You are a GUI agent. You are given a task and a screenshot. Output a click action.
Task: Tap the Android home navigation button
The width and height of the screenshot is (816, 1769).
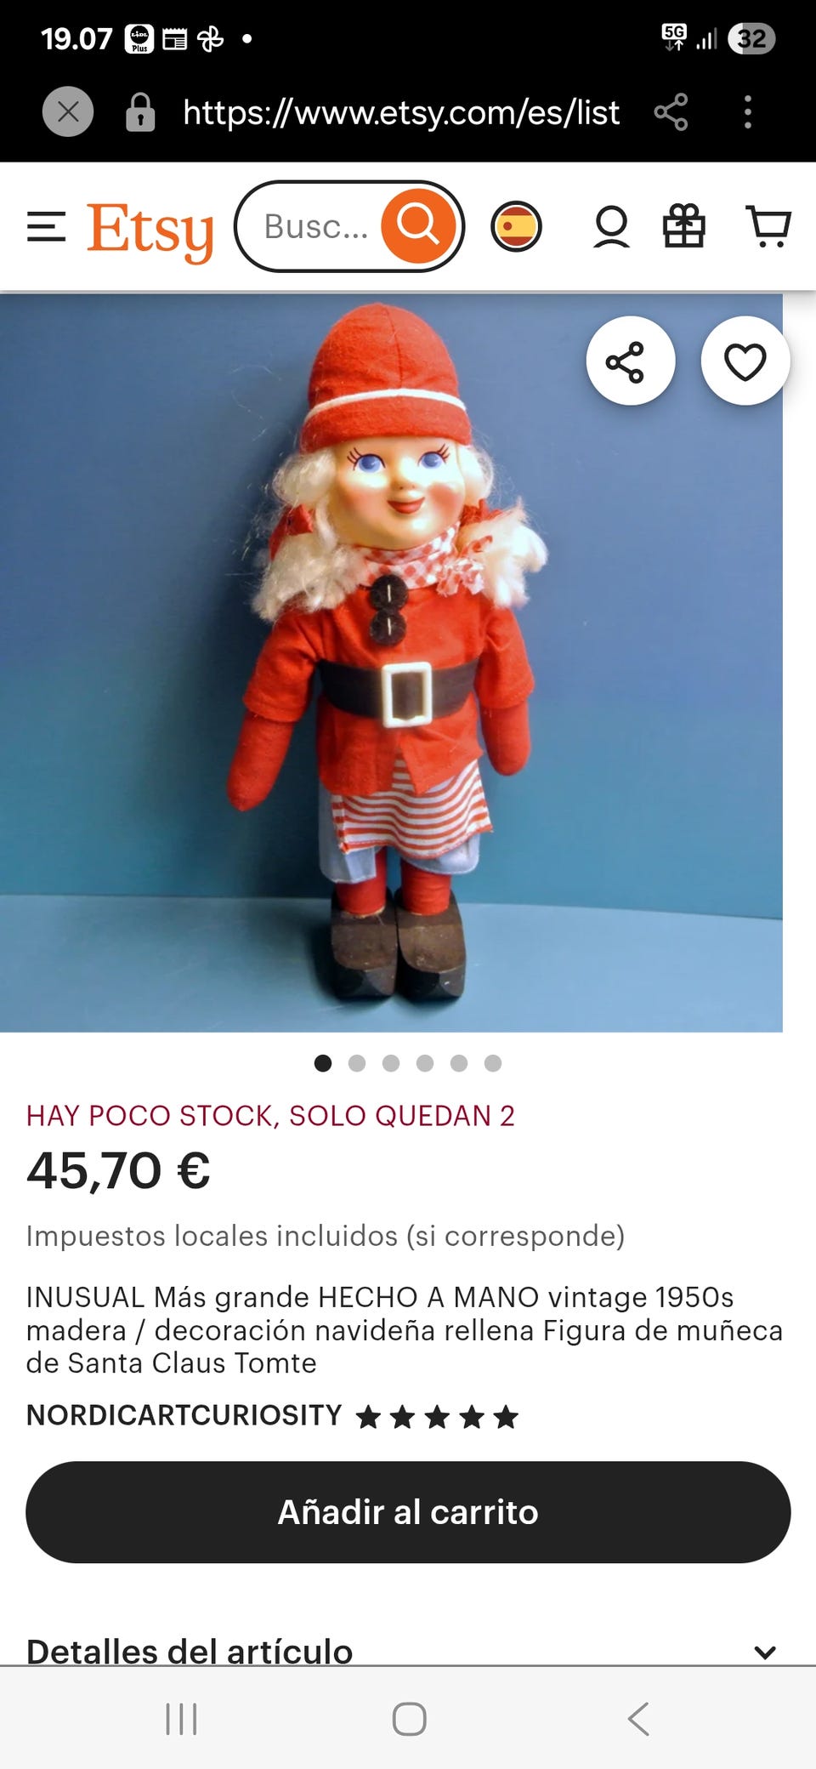[x=409, y=1719]
